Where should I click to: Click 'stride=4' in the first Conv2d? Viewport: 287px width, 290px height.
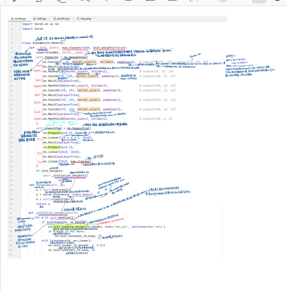(107, 62)
